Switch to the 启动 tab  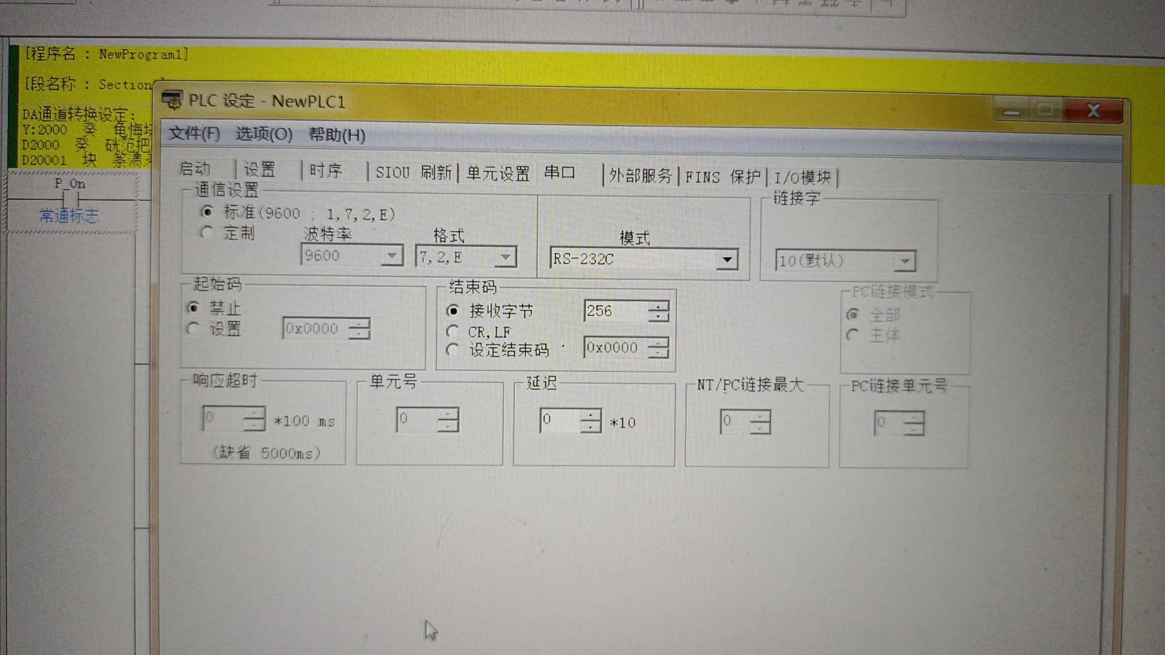[195, 169]
